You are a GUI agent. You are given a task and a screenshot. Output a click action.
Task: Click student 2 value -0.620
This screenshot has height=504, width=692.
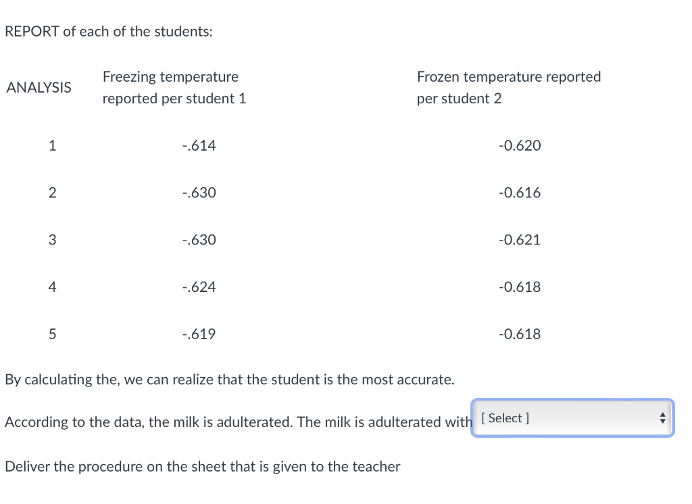(520, 145)
